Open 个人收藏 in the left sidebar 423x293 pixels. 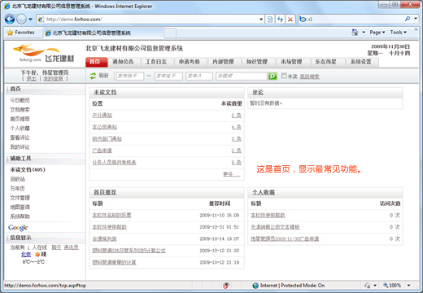point(20,129)
